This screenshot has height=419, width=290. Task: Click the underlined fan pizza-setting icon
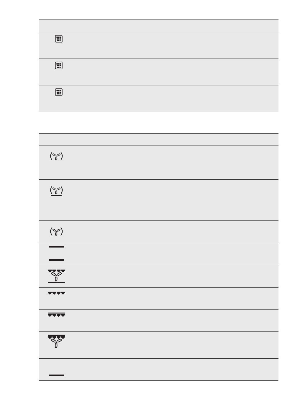pos(56,191)
